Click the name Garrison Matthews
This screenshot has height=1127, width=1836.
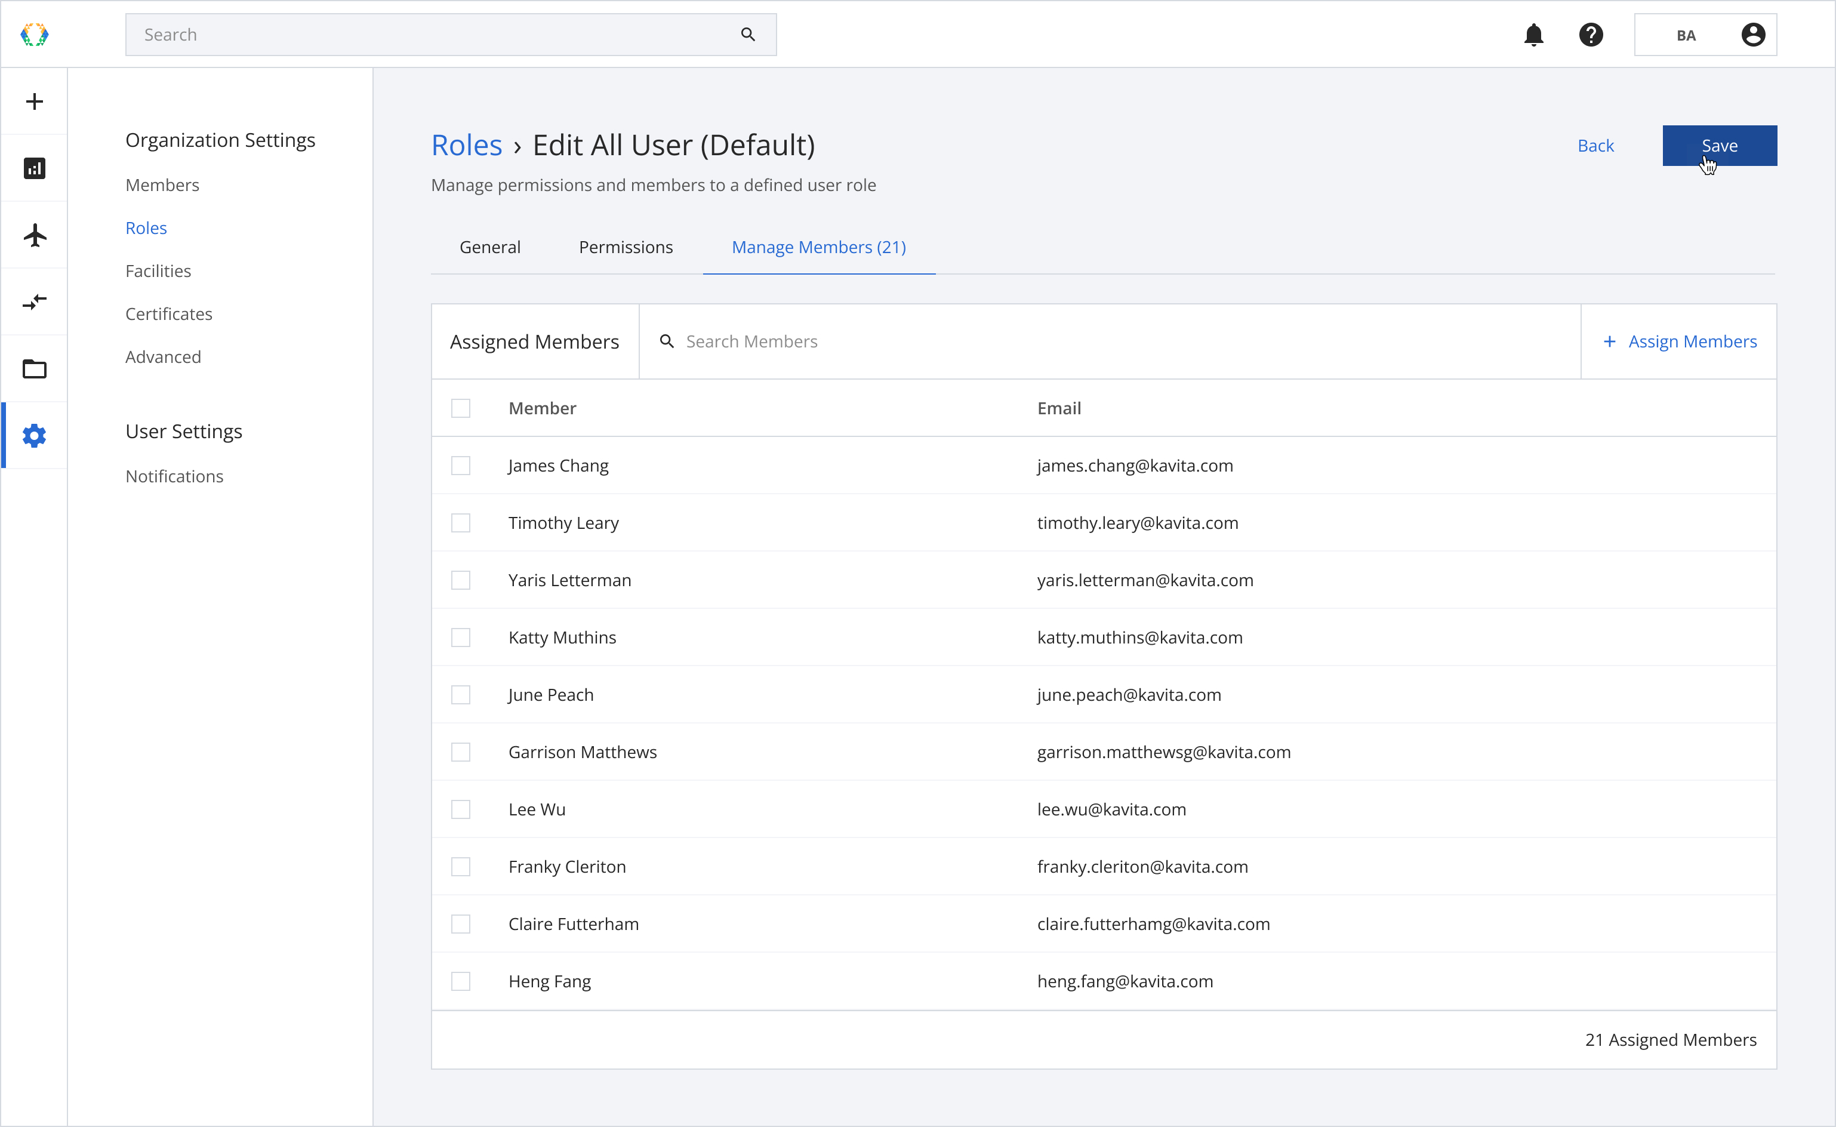583,753
